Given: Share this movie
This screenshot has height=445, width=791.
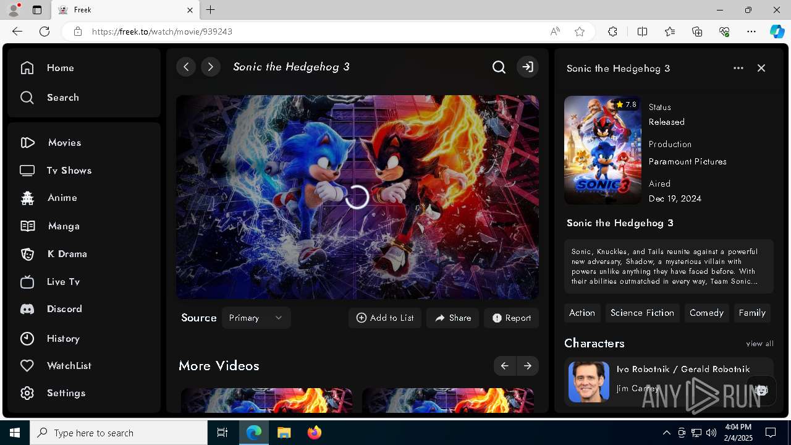Looking at the screenshot, I should 452,318.
